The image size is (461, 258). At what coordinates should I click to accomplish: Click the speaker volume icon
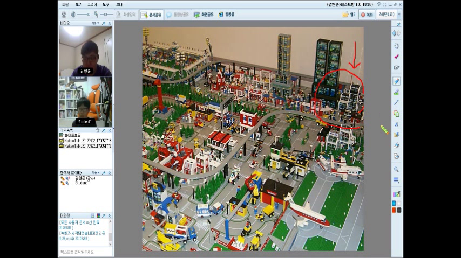pyautogui.click(x=73, y=15)
